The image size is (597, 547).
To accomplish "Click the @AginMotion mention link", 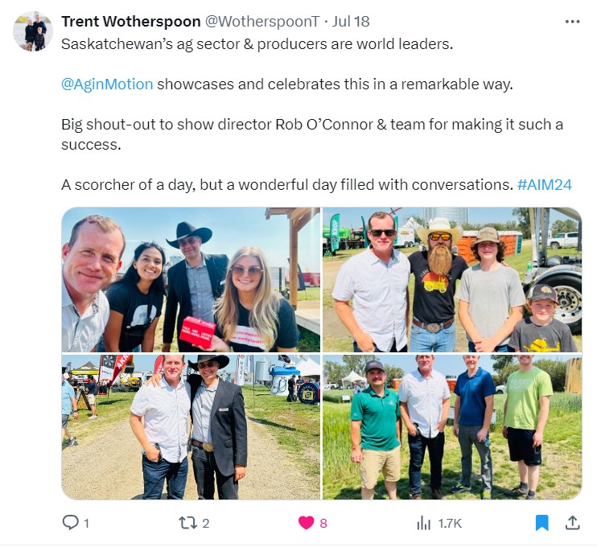I will click(x=107, y=84).
